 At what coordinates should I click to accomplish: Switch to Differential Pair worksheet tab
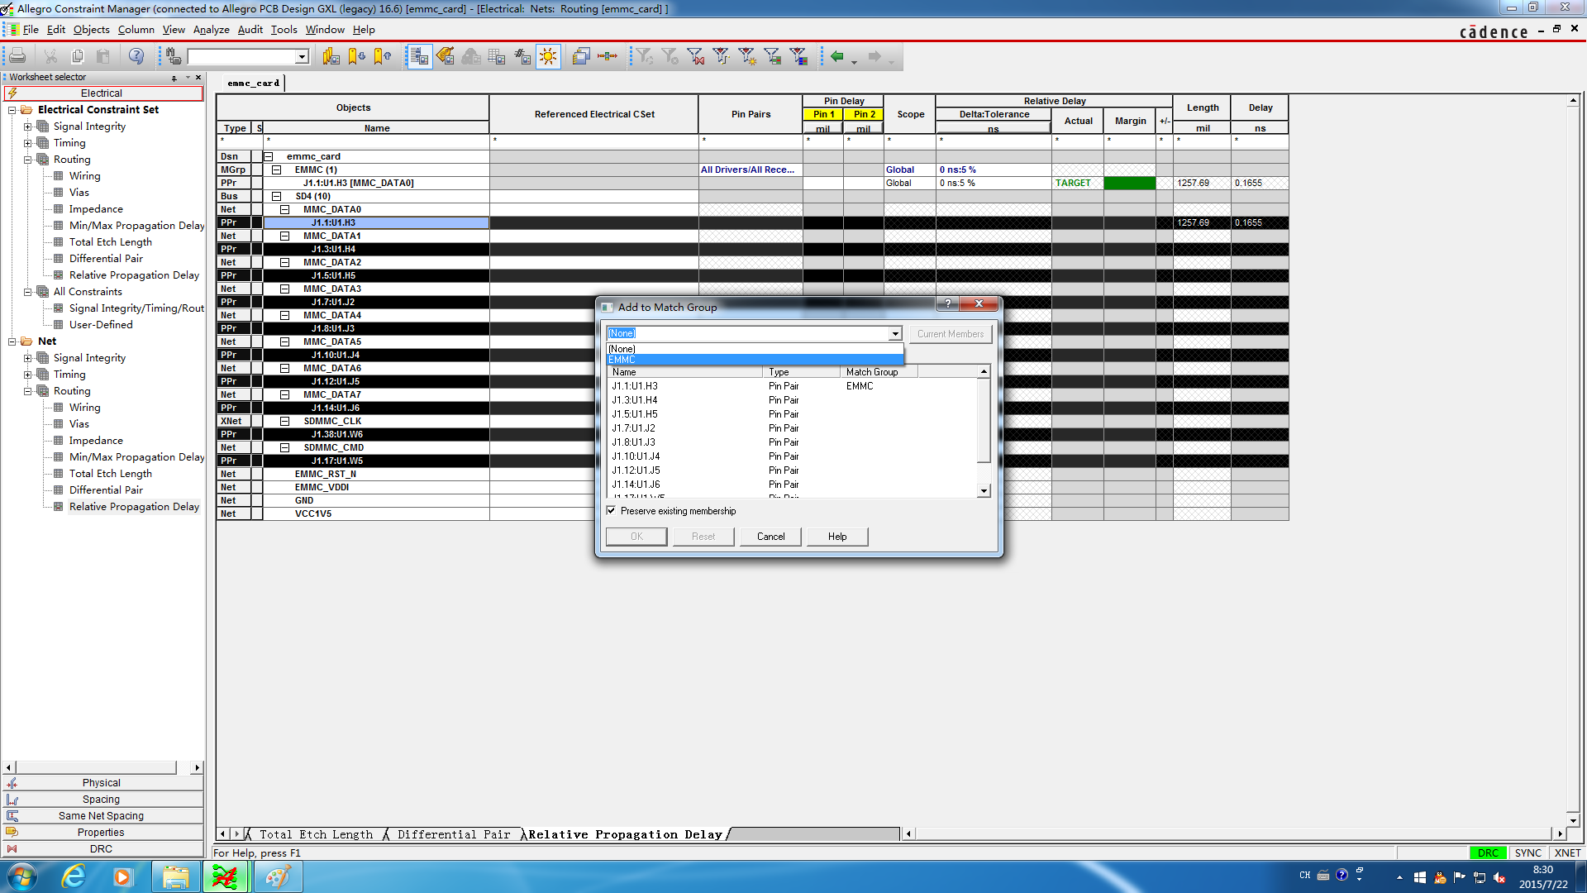454,834
